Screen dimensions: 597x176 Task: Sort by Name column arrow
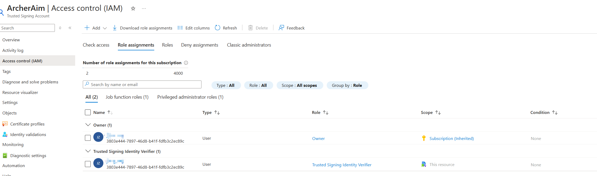click(110, 112)
